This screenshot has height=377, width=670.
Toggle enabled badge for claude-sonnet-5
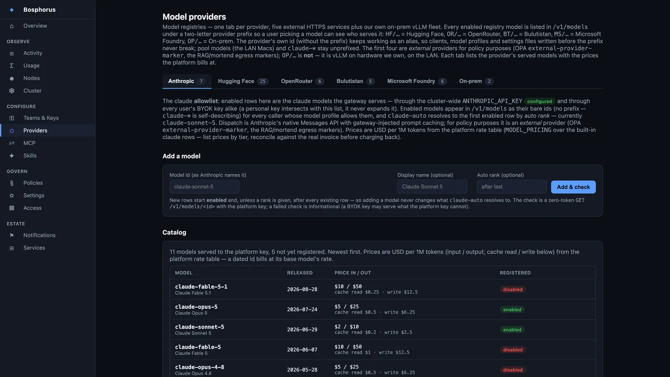(x=512, y=330)
